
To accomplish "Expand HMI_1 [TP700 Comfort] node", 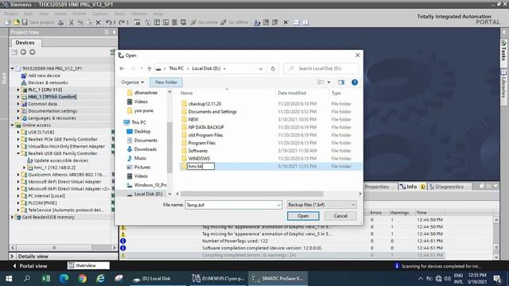I will 18,97.
